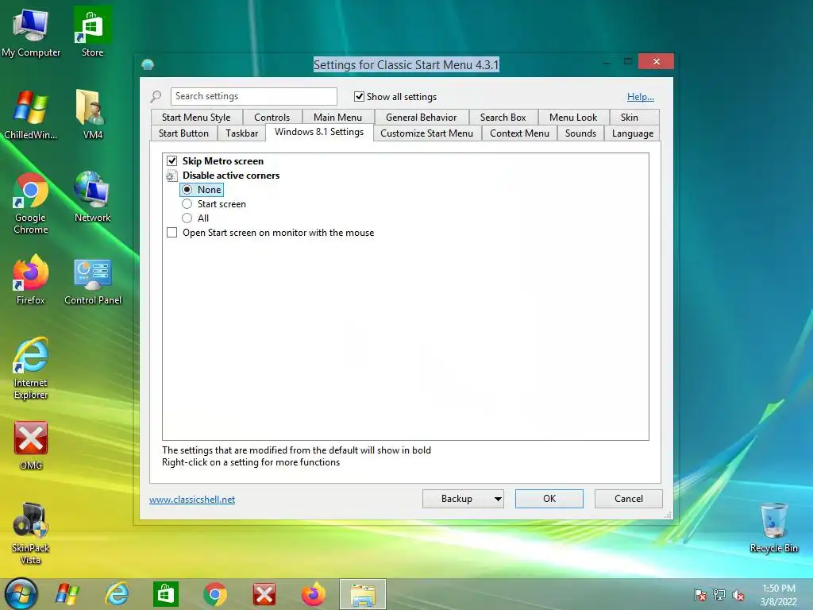Select the Internet Explorer desktop shortcut
Image resolution: width=813 pixels, height=610 pixels.
click(x=31, y=369)
